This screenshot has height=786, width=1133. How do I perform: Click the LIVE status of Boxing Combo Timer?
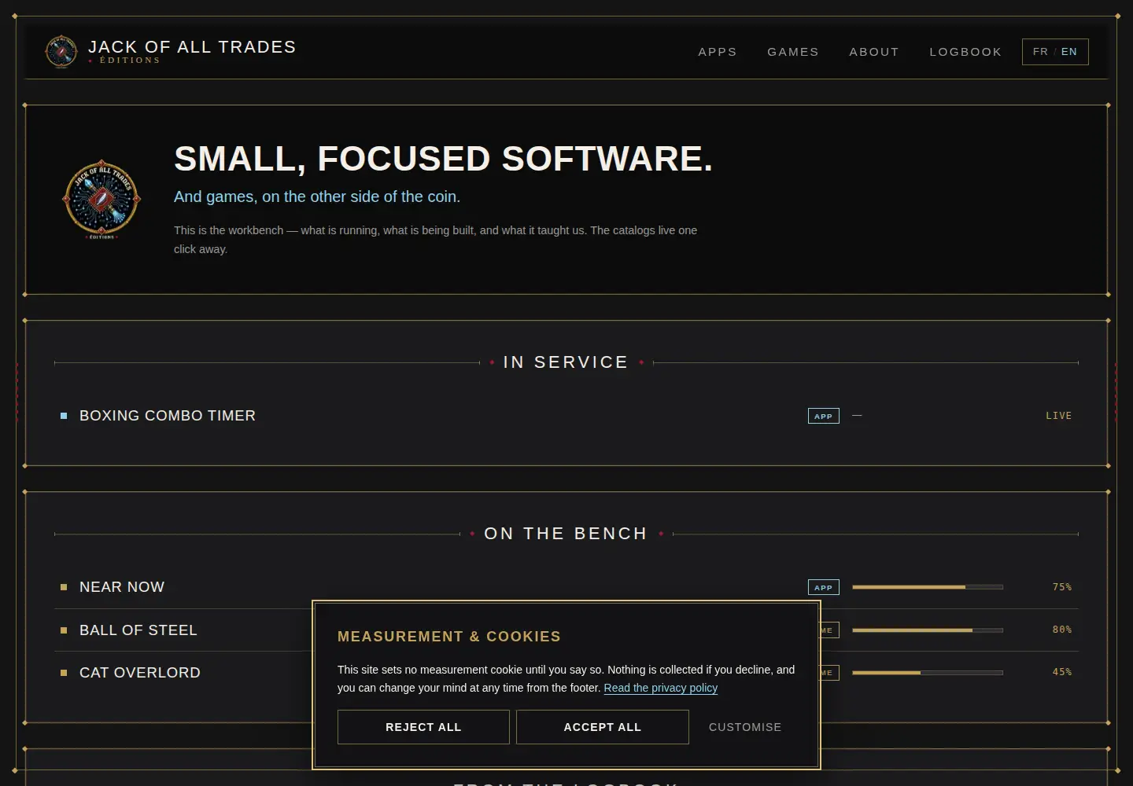pyautogui.click(x=1058, y=416)
